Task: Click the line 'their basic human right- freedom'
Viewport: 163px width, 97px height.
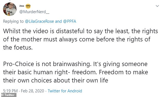Action: 76,72
